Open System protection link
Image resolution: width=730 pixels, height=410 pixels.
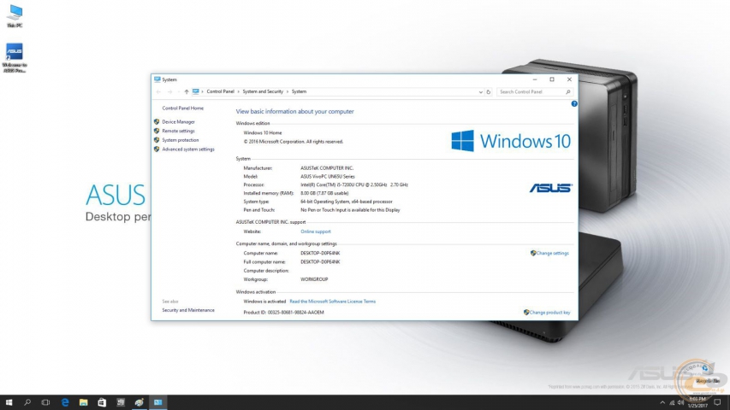[181, 140]
